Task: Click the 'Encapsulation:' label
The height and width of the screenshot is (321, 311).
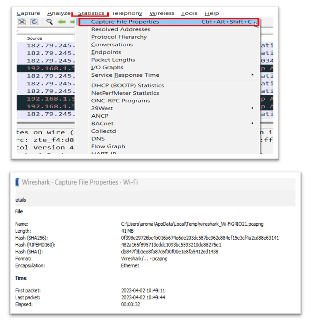Action: tap(30, 266)
